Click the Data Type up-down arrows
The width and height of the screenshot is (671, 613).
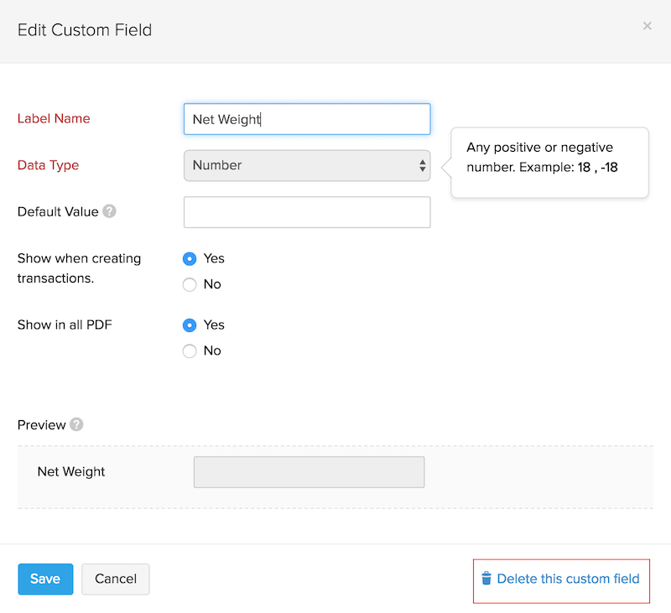coord(422,166)
